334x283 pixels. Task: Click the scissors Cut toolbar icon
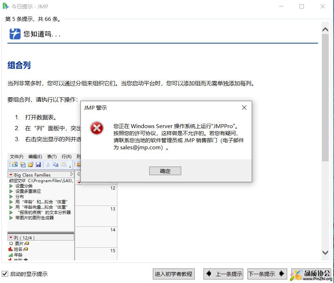[x=48, y=164]
